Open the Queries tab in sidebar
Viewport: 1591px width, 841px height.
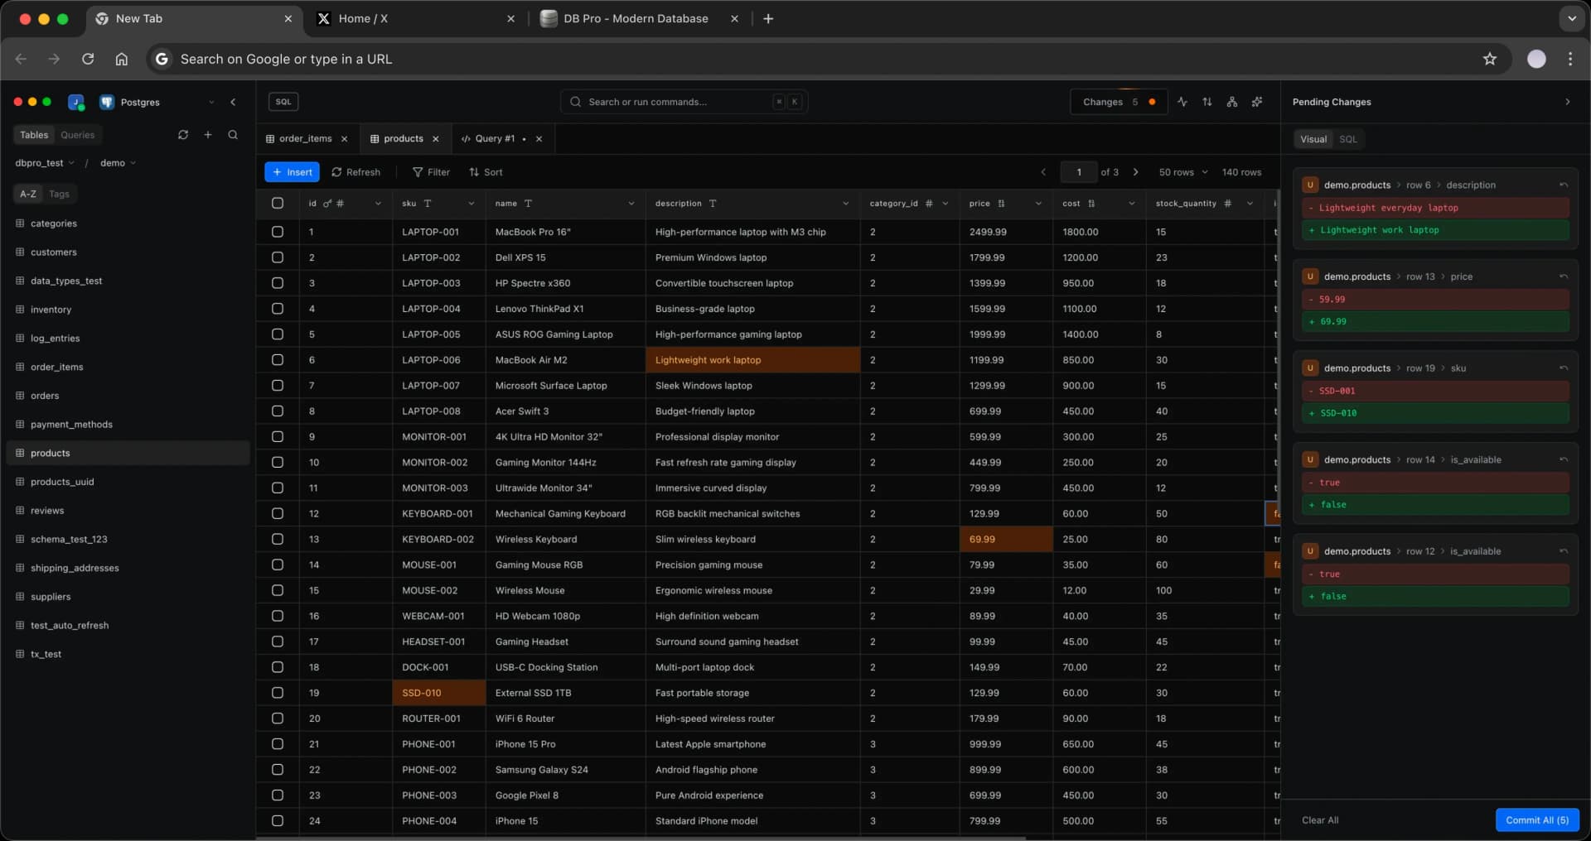click(77, 135)
